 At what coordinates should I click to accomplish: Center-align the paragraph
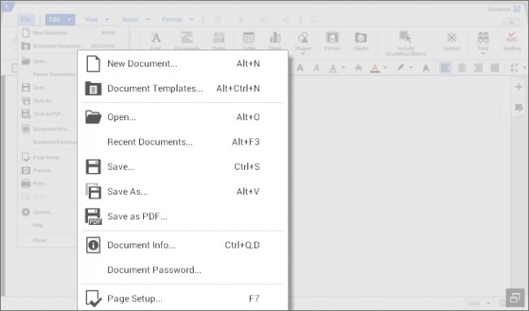point(461,67)
